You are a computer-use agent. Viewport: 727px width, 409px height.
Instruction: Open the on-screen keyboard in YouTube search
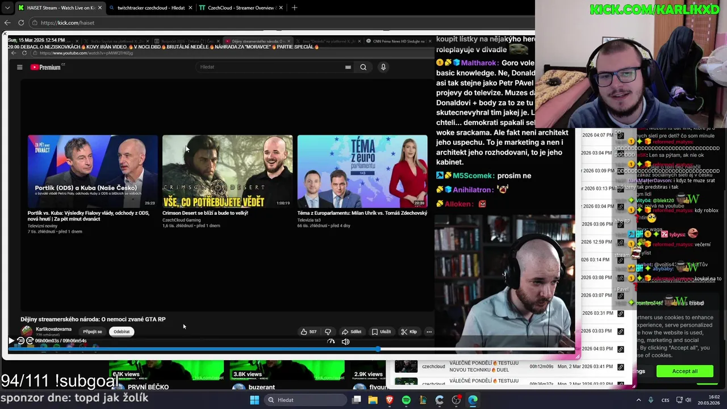pyautogui.click(x=348, y=67)
